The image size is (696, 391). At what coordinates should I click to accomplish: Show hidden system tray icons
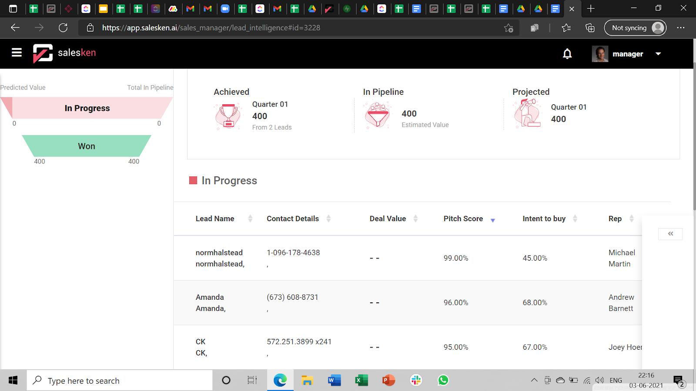coord(534,381)
